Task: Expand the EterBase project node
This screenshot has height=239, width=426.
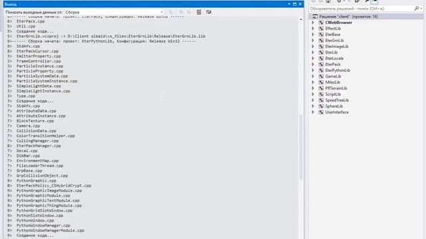Action: click(x=313, y=35)
